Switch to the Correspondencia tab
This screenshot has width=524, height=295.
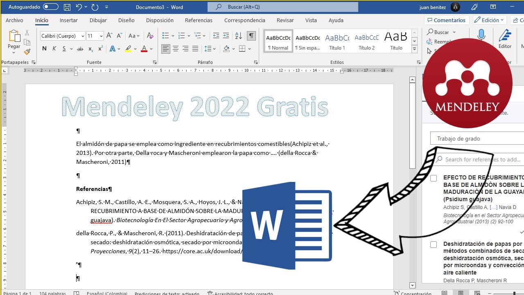(x=245, y=20)
